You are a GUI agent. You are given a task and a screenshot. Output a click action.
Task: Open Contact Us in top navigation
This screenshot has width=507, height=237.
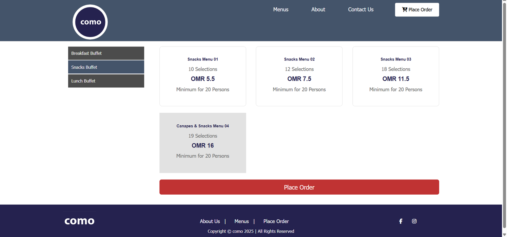[x=361, y=9]
